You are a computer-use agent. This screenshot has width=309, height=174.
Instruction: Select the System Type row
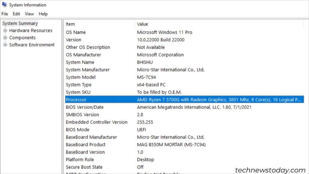click(121, 85)
